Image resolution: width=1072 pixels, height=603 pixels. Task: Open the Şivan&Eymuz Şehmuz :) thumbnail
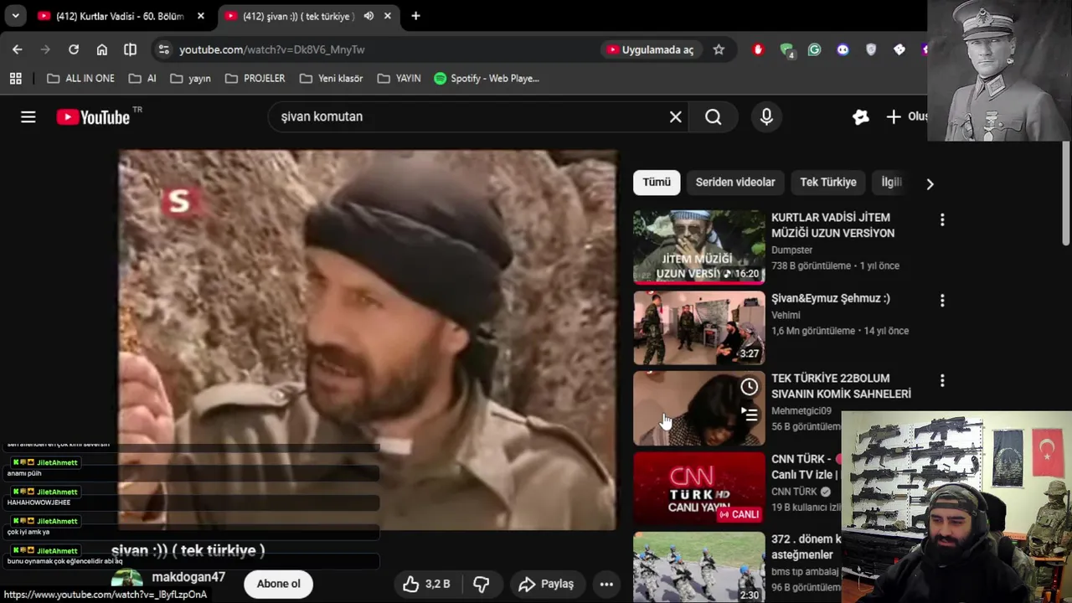[698, 327]
